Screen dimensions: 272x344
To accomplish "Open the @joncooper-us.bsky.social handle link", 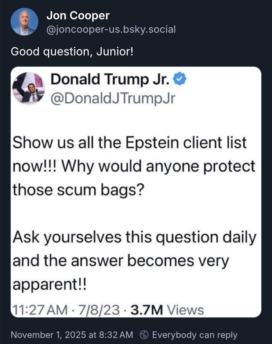I will coord(111,29).
